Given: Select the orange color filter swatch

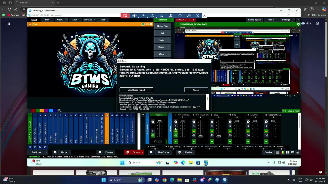Looking at the screenshot, I should pyautogui.click(x=42, y=111).
